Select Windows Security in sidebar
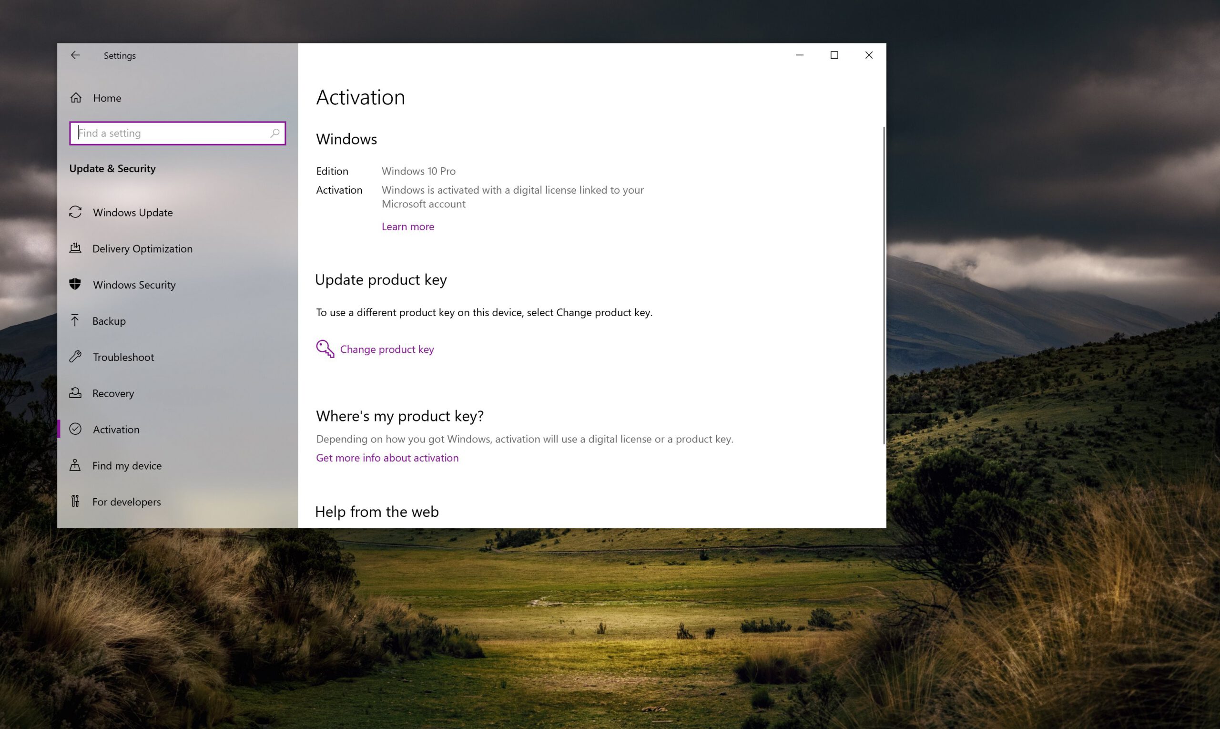Image resolution: width=1220 pixels, height=729 pixels. pyautogui.click(x=177, y=285)
